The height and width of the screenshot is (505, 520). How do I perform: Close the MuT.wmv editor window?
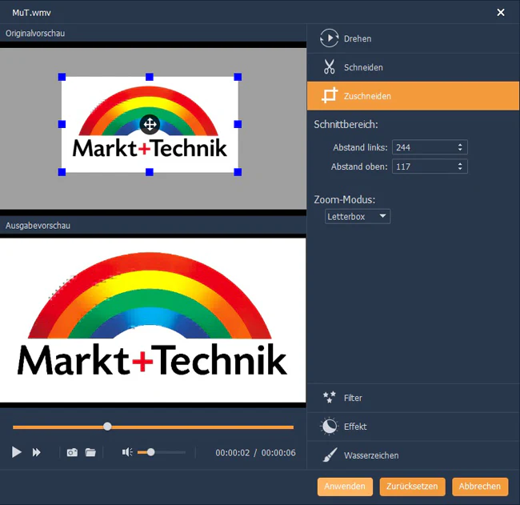(x=501, y=13)
